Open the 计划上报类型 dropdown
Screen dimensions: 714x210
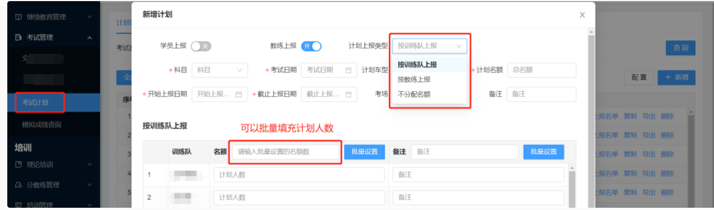(x=429, y=45)
